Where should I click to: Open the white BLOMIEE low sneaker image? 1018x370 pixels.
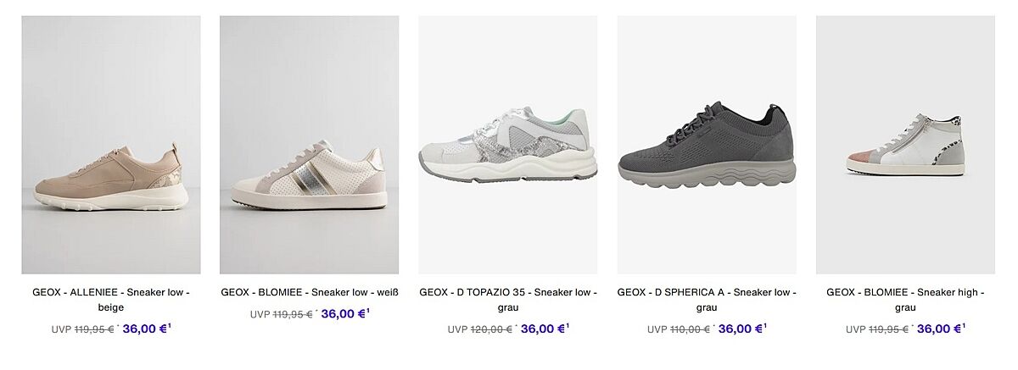coord(310,145)
